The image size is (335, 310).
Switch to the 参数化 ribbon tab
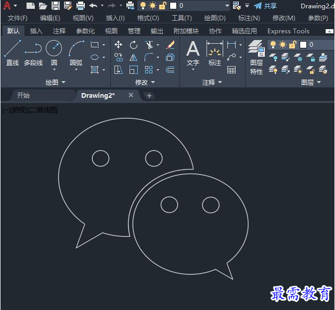[x=85, y=31]
